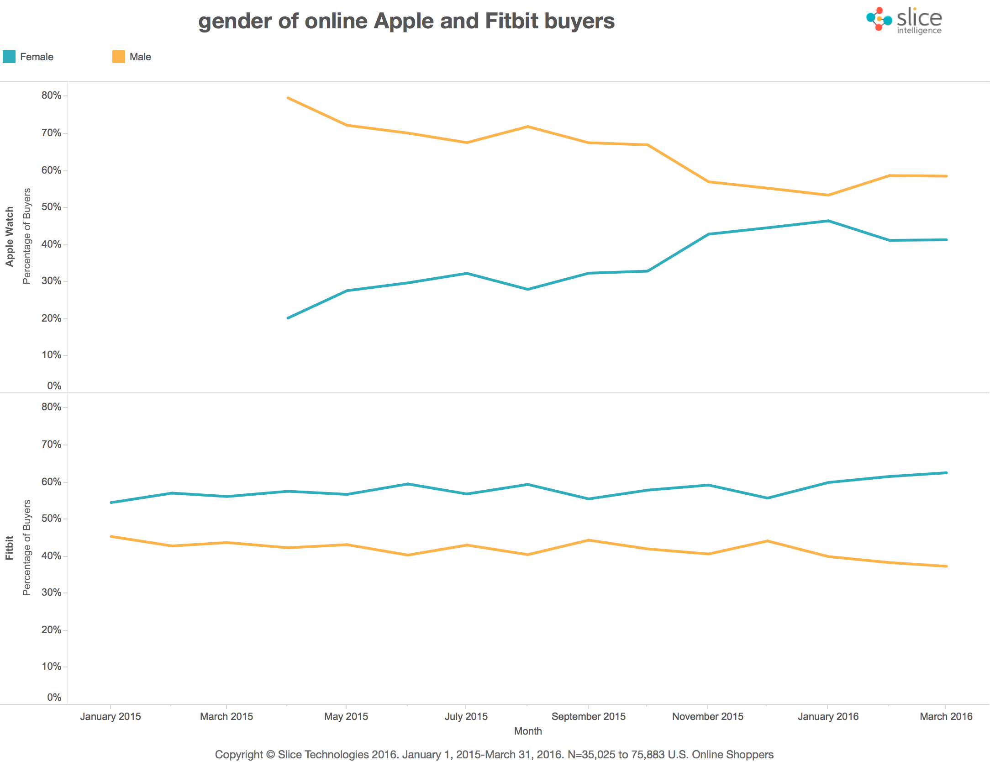Screen dimensions: 990x762
Task: Click the chart title text
Action: pos(406,21)
